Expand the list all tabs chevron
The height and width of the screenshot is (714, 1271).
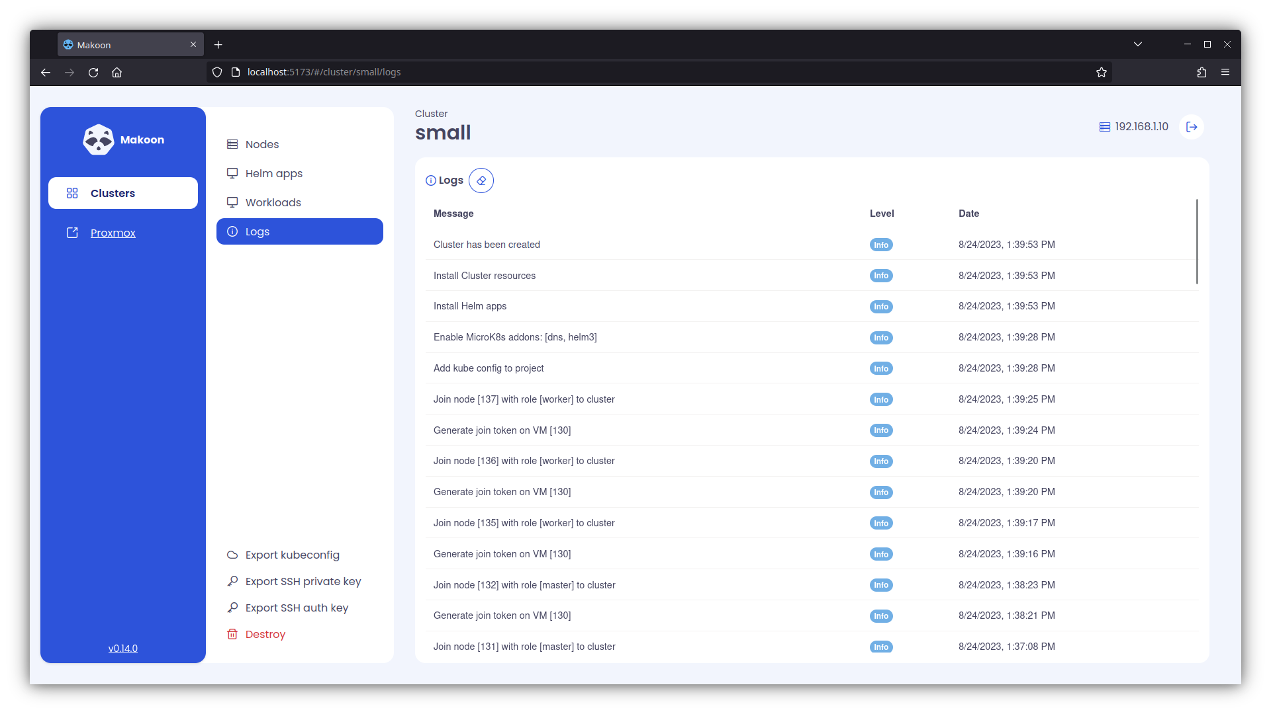point(1137,44)
